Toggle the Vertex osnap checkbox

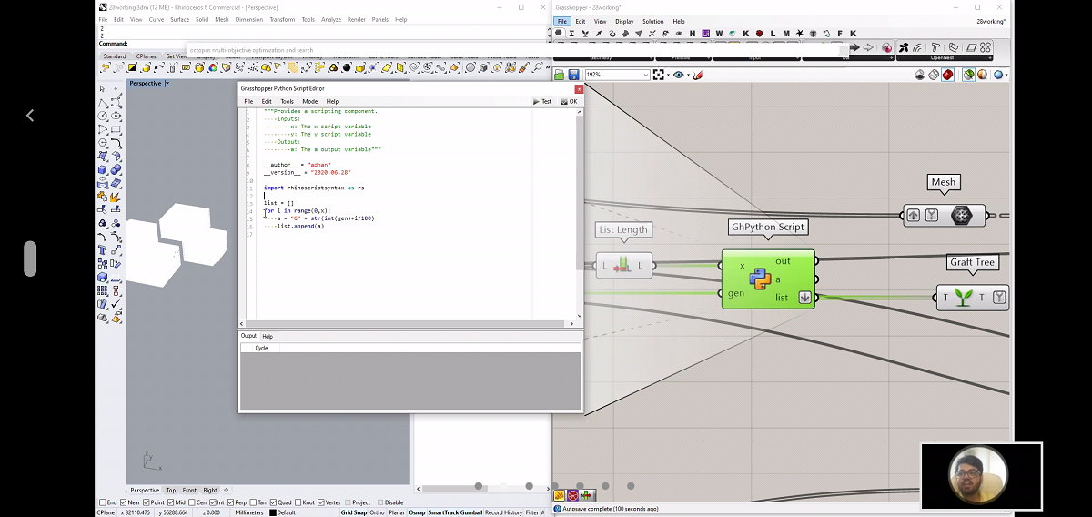click(321, 502)
